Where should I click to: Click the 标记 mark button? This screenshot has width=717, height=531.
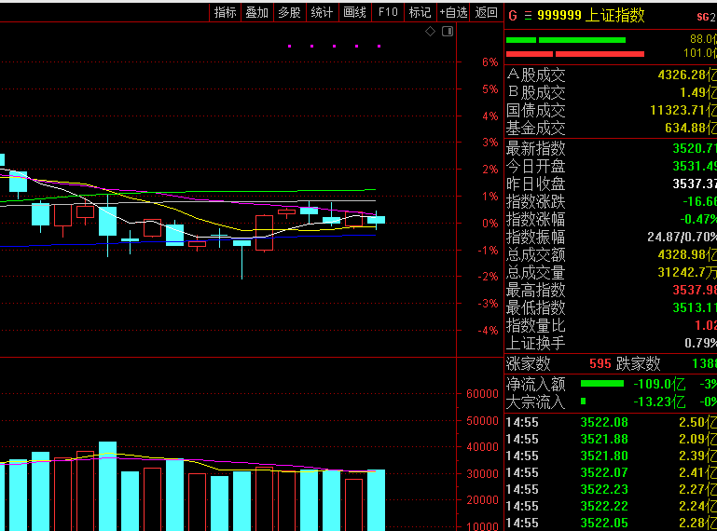pyautogui.click(x=421, y=12)
